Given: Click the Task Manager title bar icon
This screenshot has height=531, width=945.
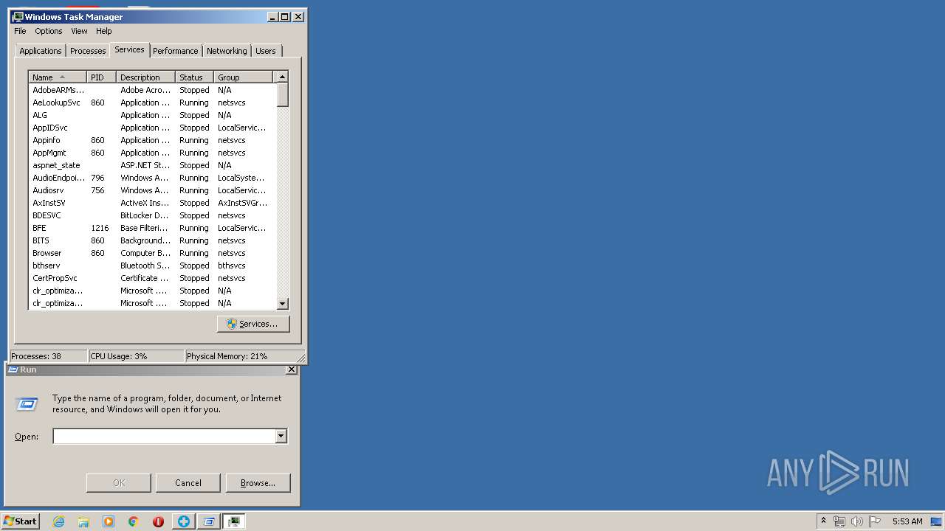Looking at the screenshot, I should (18, 16).
